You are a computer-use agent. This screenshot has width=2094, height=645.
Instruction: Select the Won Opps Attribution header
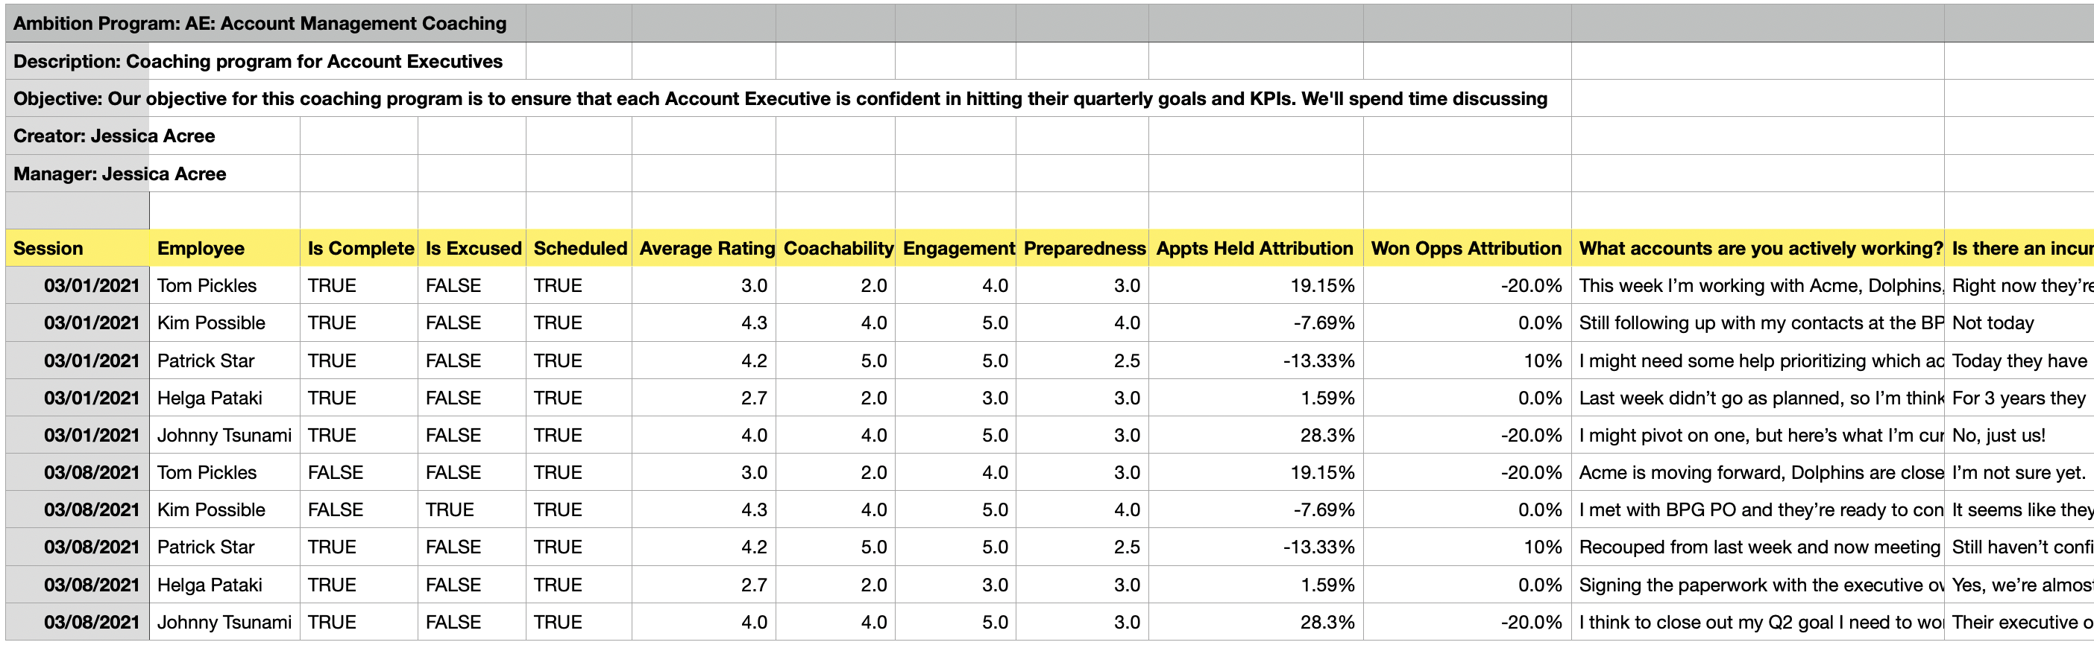coord(1465,249)
